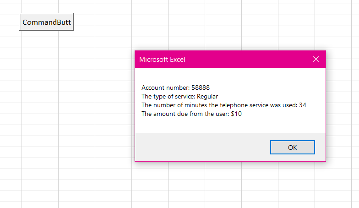This screenshot has height=208, width=359.
Task: Click the account value 58888
Action: click(x=201, y=88)
